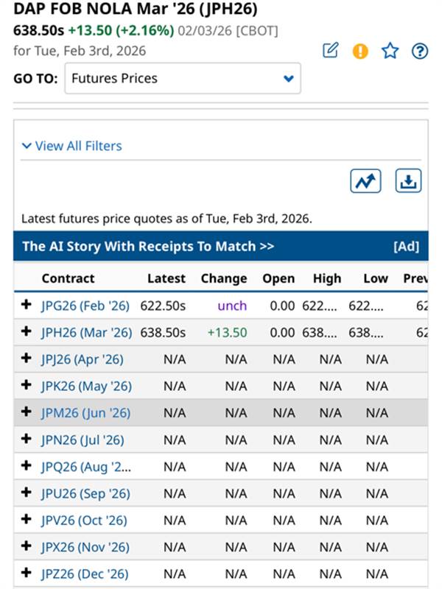
Task: Sort by the Change column header
Action: tap(223, 278)
